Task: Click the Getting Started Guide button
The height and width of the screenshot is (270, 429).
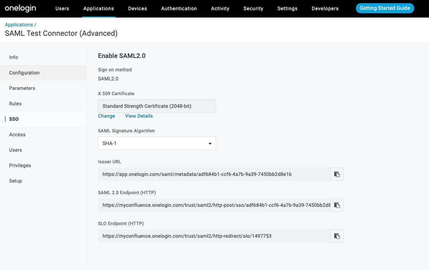Action: [x=385, y=8]
